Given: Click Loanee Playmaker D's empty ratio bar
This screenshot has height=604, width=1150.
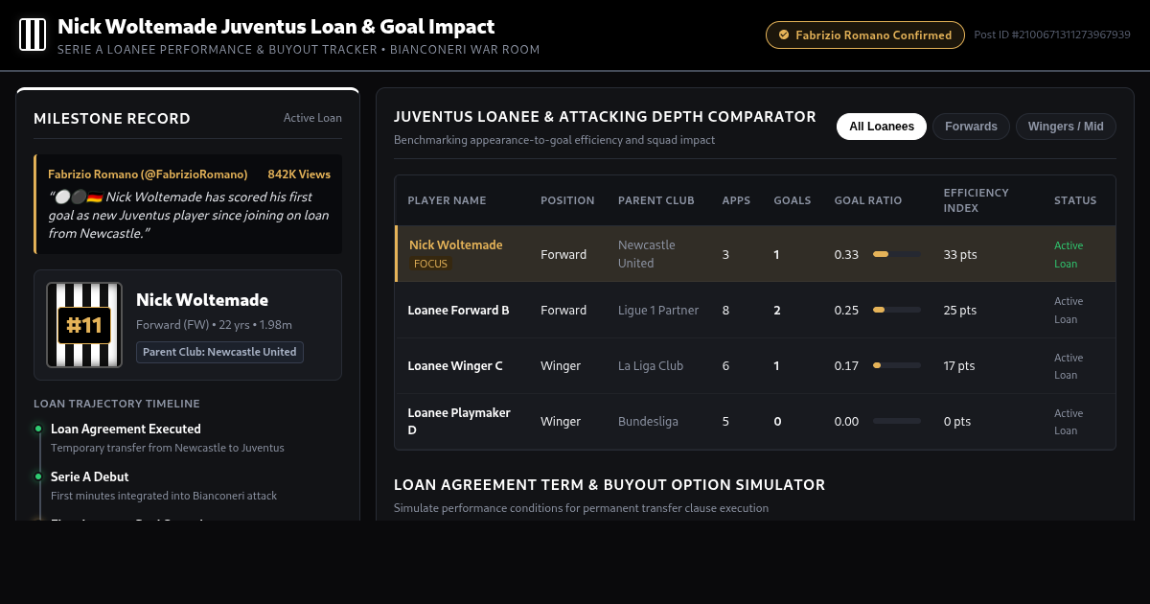Looking at the screenshot, I should click(x=897, y=421).
